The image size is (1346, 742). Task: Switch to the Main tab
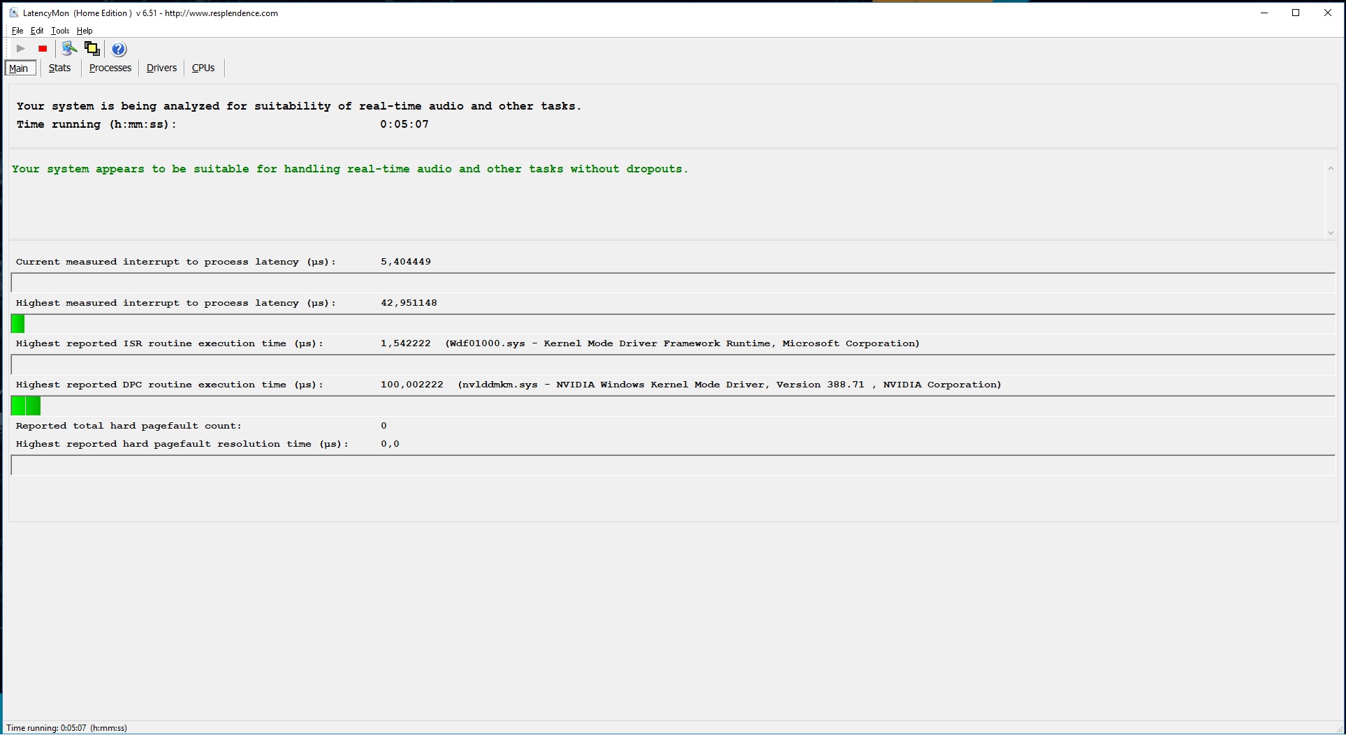(19, 68)
